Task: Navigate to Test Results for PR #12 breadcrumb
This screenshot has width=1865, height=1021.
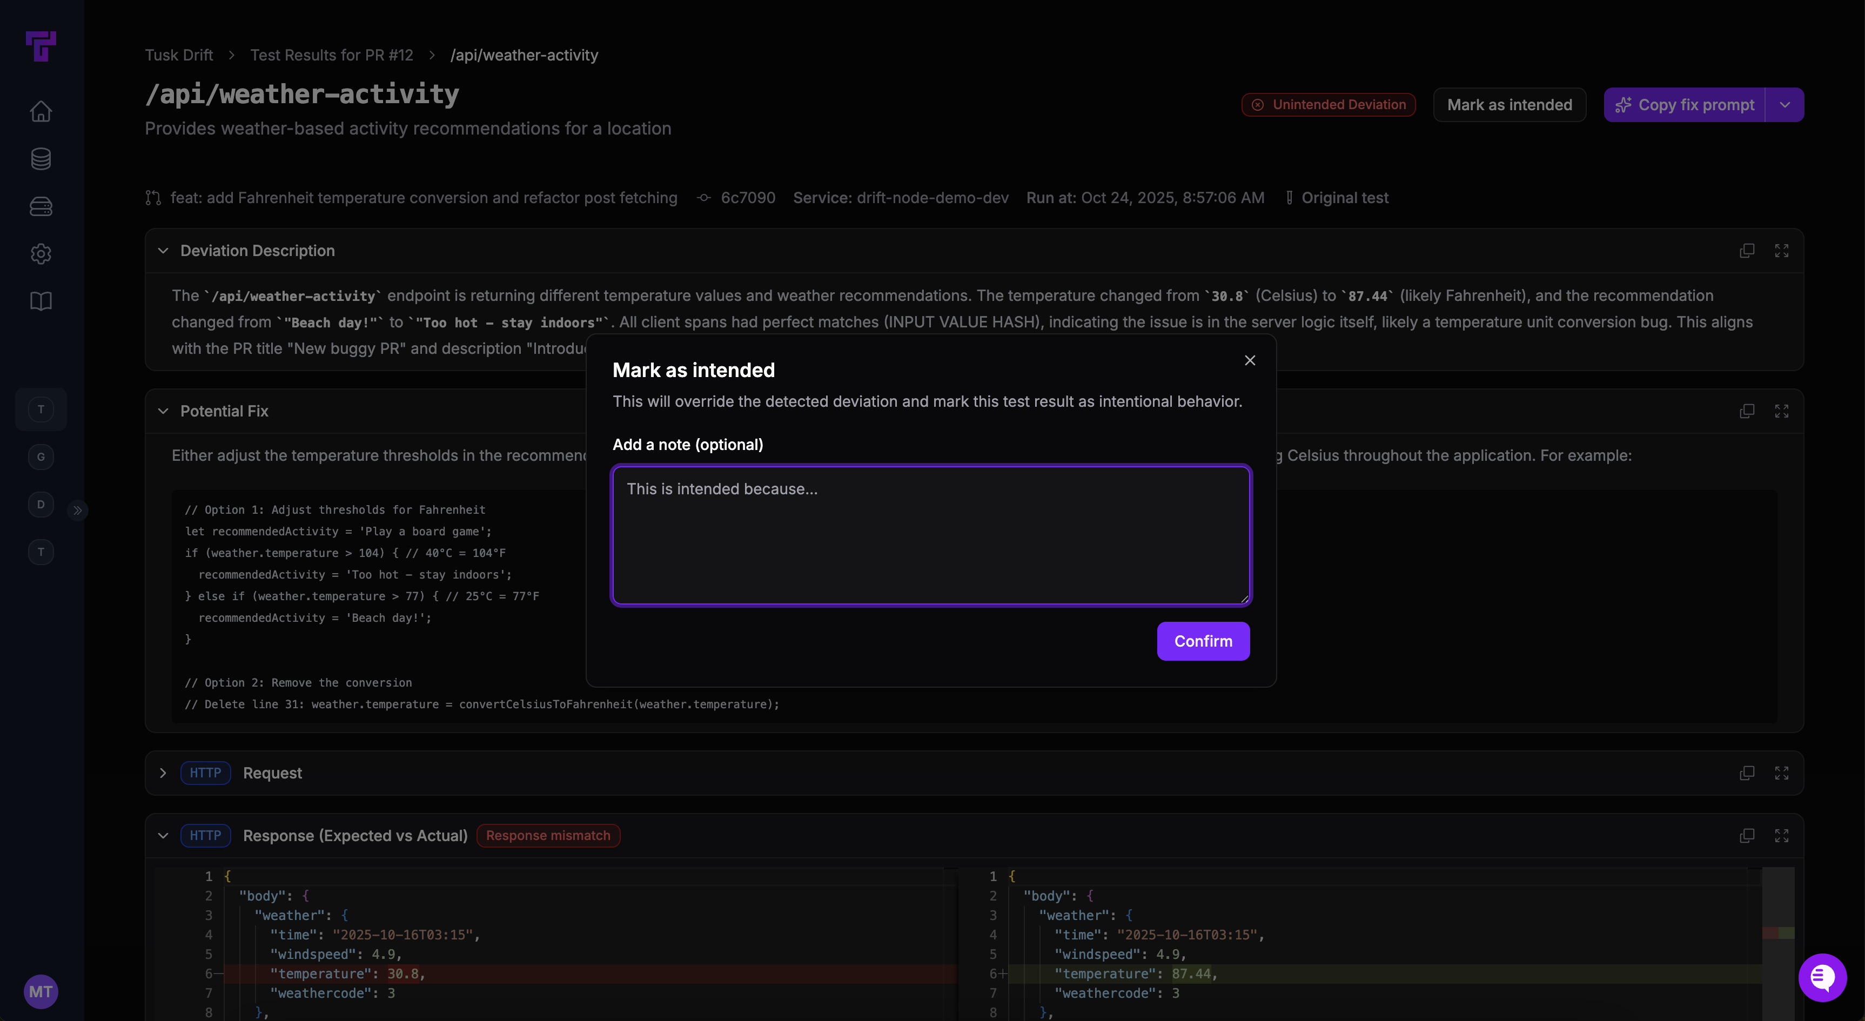Action: point(332,55)
